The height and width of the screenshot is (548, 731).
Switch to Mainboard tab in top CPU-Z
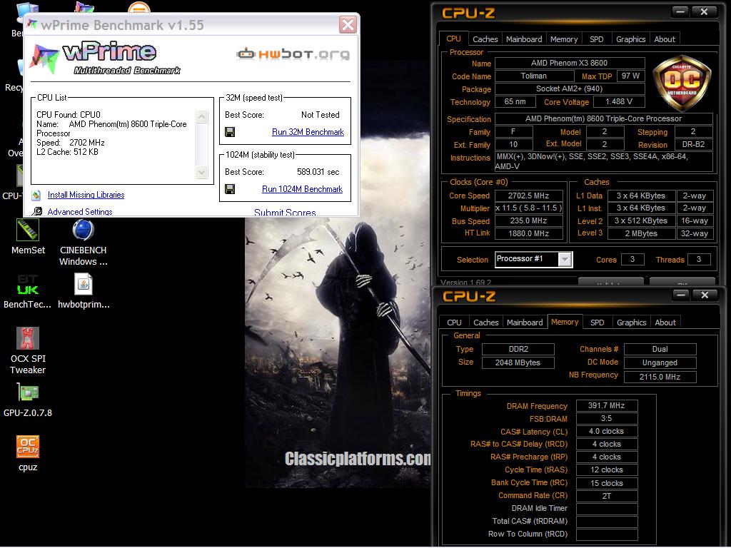click(x=524, y=40)
